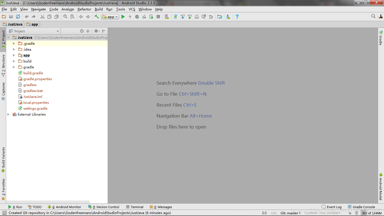The height and width of the screenshot is (216, 384).
Task: Click the Revert arrow icon
Action: 211,17
